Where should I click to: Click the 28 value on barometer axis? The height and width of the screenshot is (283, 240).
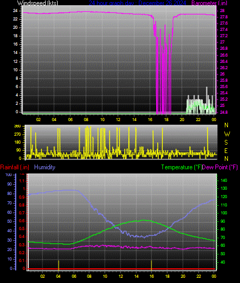[x=222, y=10]
